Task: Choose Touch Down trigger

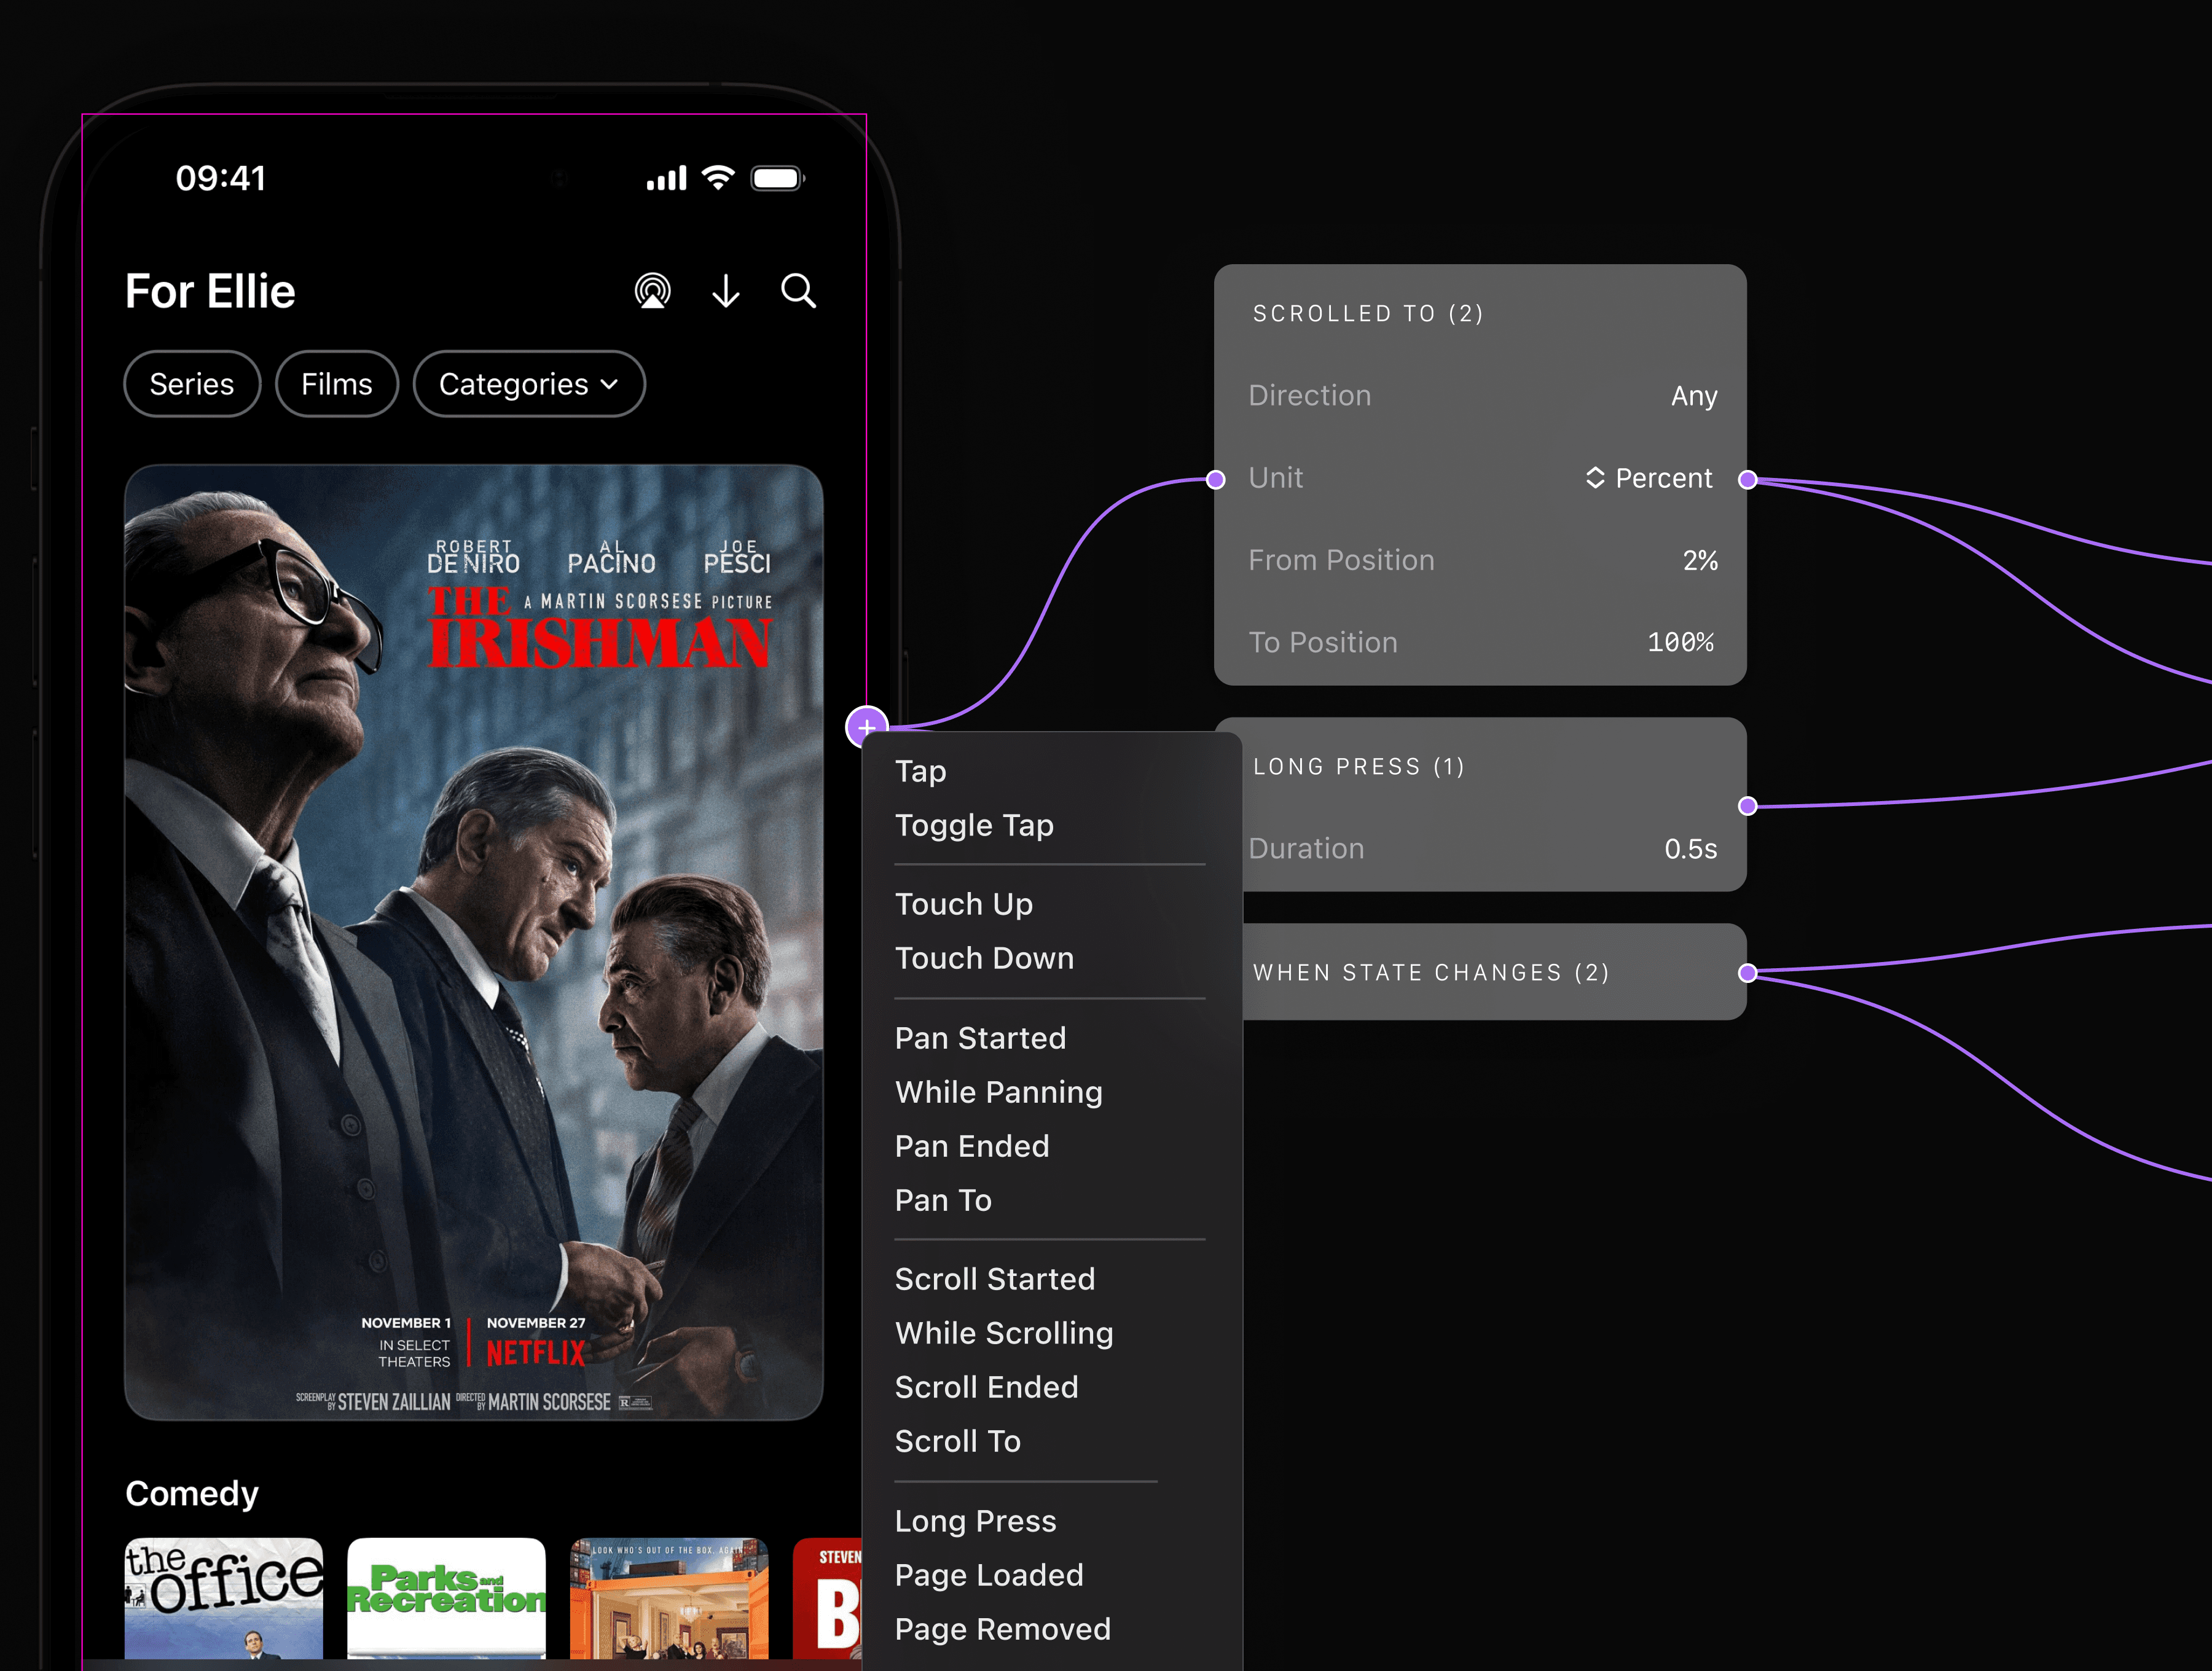Action: pos(984,958)
